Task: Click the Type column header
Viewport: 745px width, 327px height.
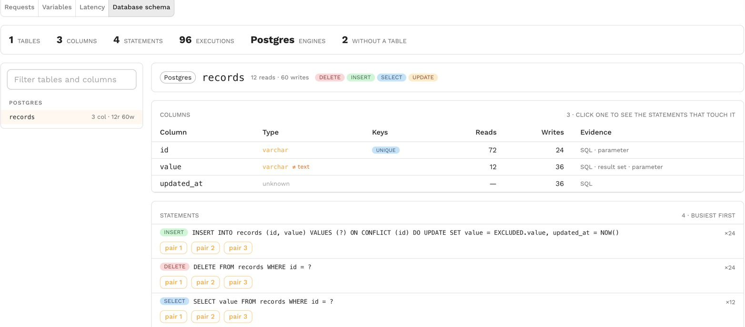Action: coord(270,132)
